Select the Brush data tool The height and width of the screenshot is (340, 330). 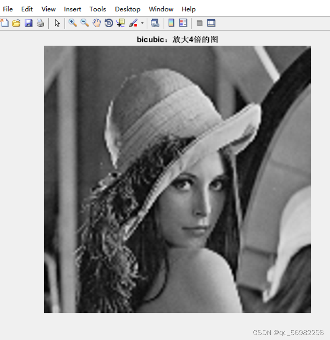coord(133,23)
